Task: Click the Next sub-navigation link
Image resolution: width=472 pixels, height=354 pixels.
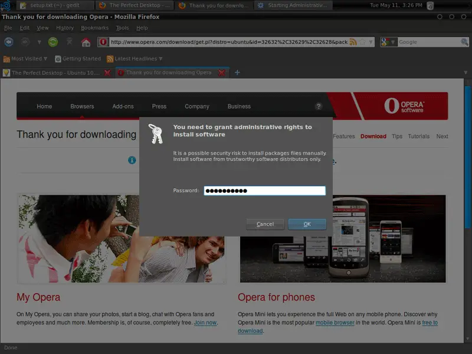Action: pyautogui.click(x=442, y=136)
